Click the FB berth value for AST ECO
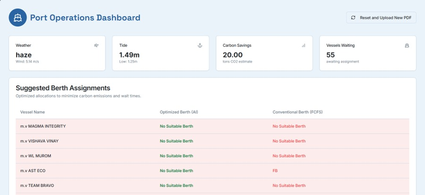 [x=275, y=171]
